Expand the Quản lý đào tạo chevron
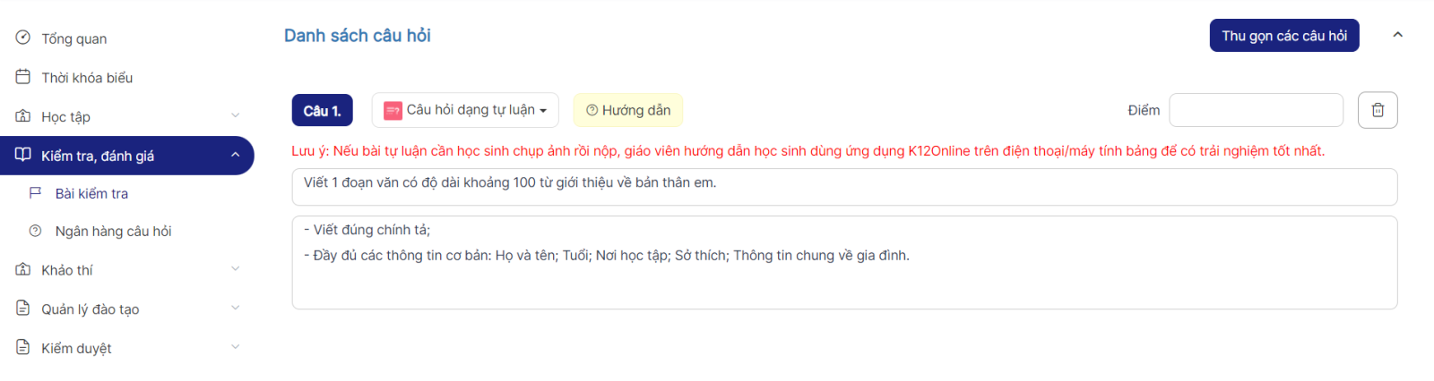1434x381 pixels. tap(236, 309)
